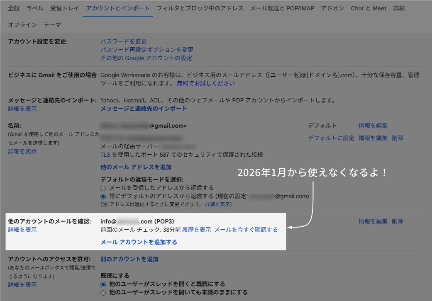
Task: Edit info for the default gmail address
Action: (x=373, y=126)
